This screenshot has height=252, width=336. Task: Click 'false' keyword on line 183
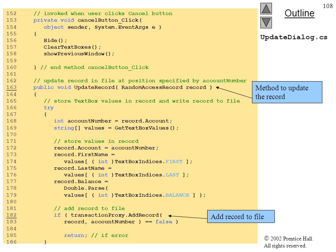click(x=164, y=222)
